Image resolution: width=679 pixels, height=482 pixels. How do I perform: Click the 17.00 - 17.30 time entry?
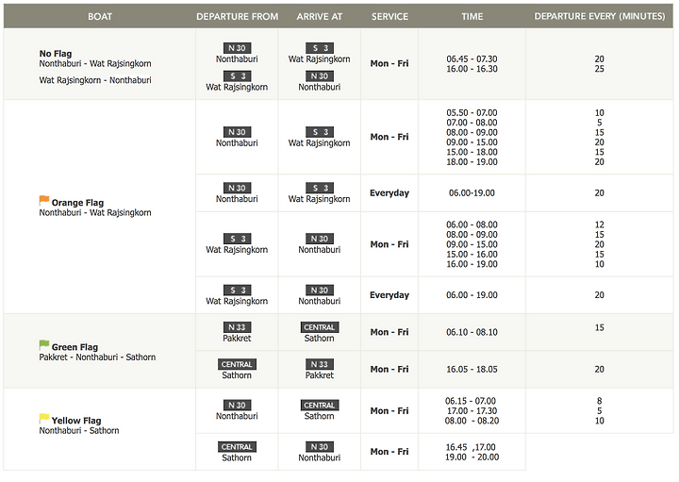point(472,411)
